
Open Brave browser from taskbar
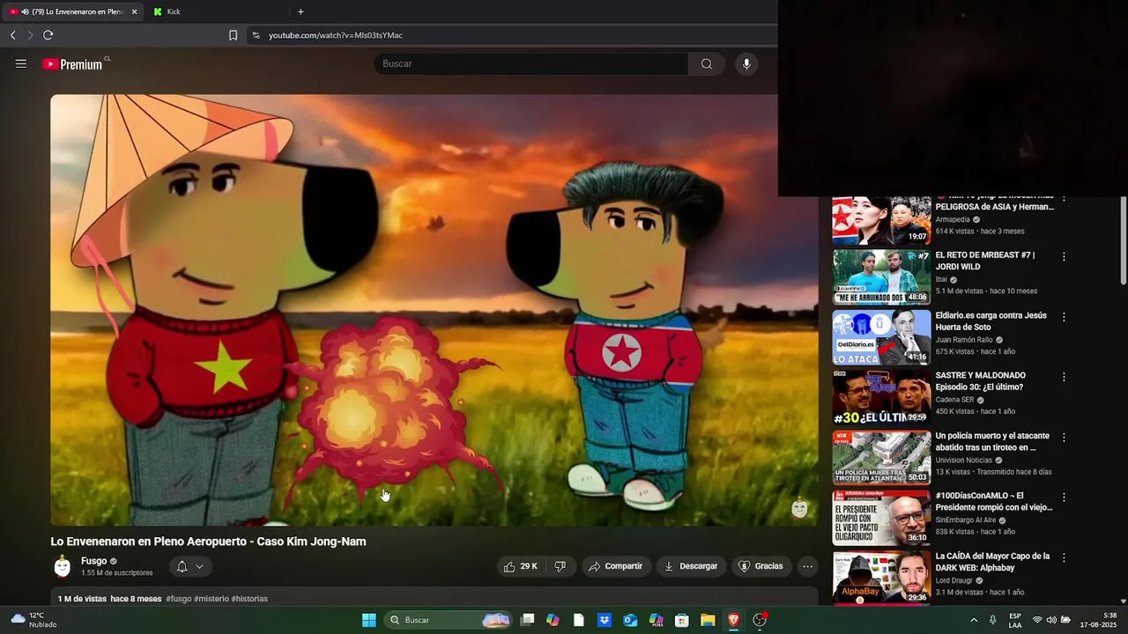pos(733,620)
